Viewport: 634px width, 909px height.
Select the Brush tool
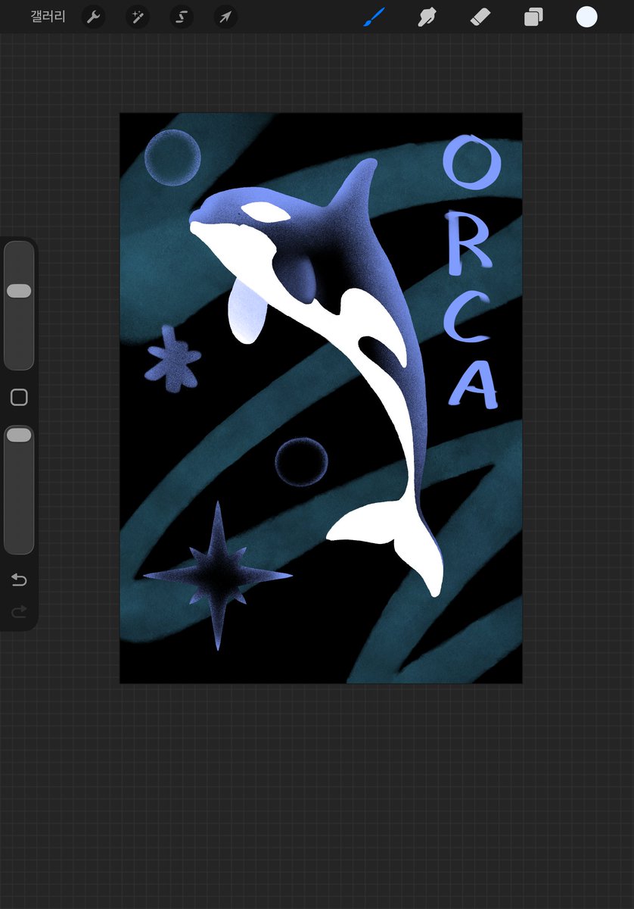[x=374, y=17]
